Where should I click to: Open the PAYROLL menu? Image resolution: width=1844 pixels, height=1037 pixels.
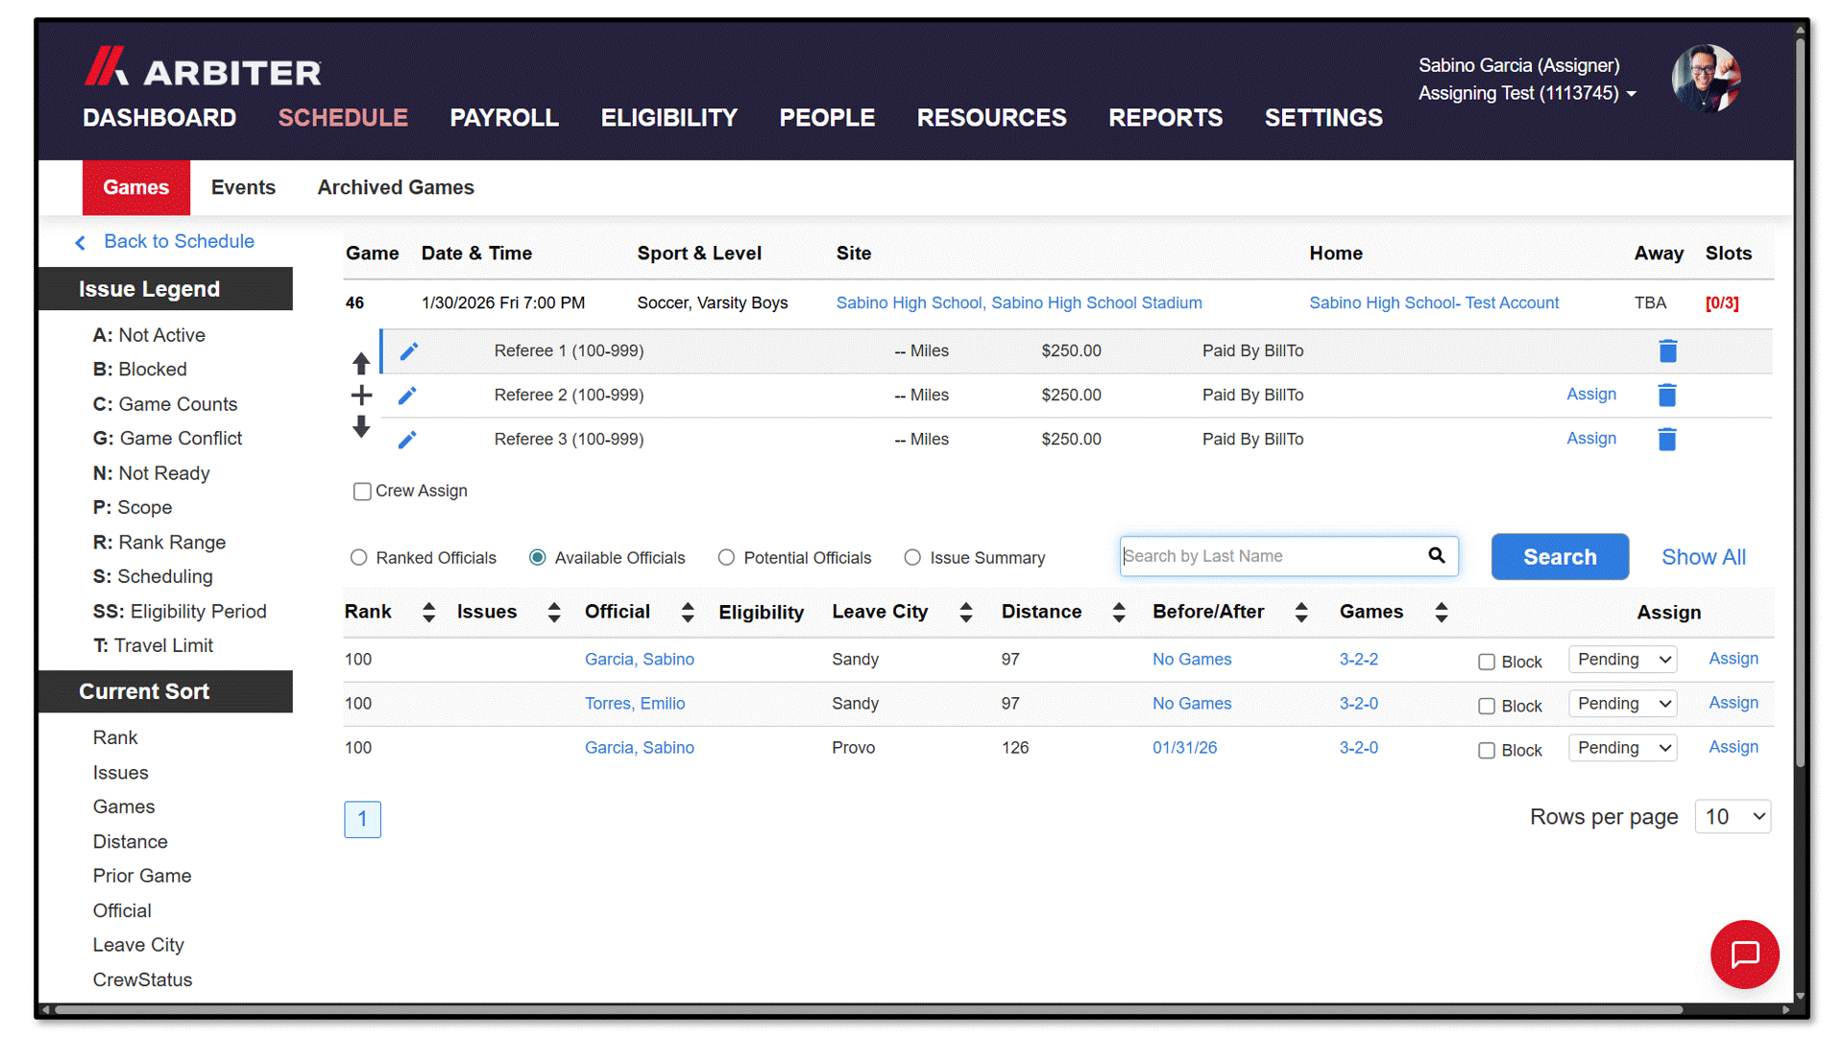pos(504,118)
